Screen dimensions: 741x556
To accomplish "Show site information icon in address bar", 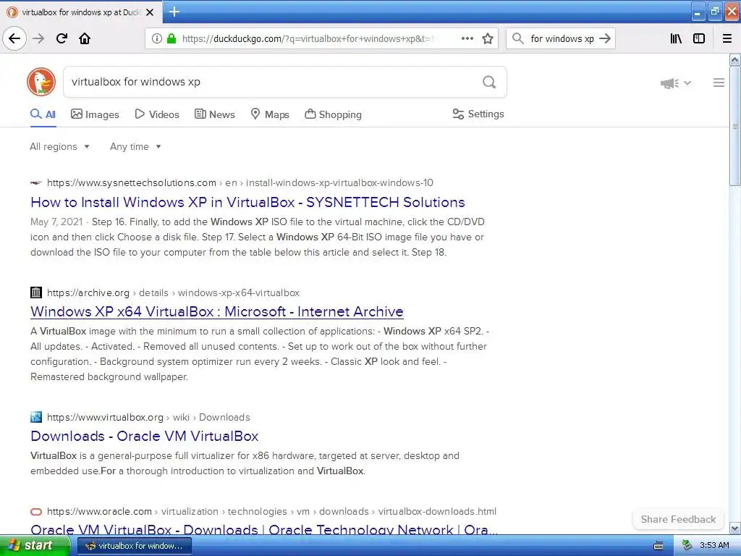I will [156, 38].
